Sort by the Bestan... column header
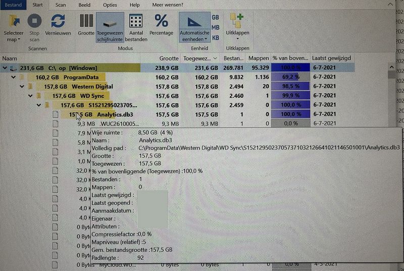This screenshot has height=271, width=404. [233, 59]
